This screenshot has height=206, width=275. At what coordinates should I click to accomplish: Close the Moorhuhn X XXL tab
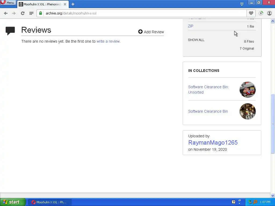[65, 4]
